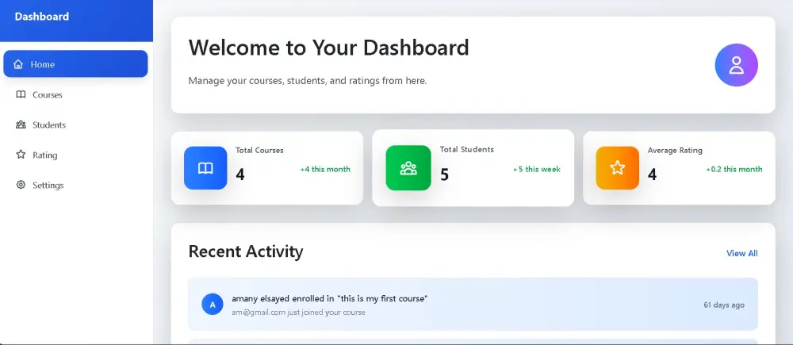Viewport: 793px width, 345px height.
Task: Click the "Recent Activity" heading
Action: click(x=246, y=251)
